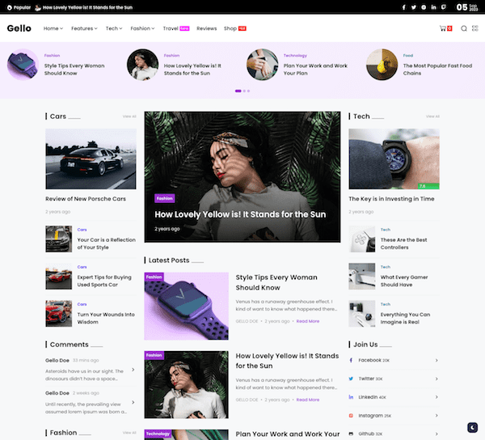Screen dimensions: 485x440
Task: Select third carousel pagination dot
Action: click(x=249, y=91)
